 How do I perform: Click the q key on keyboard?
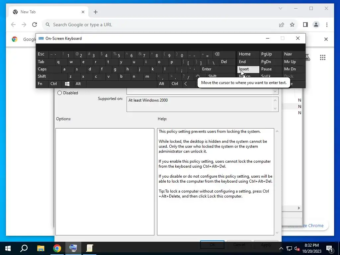[x=58, y=62]
